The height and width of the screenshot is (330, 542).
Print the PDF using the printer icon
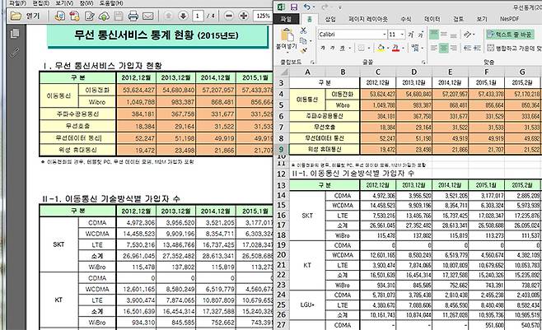133,16
